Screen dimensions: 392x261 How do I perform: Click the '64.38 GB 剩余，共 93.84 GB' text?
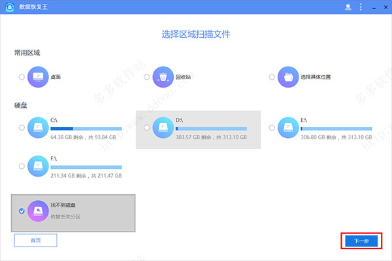point(83,137)
